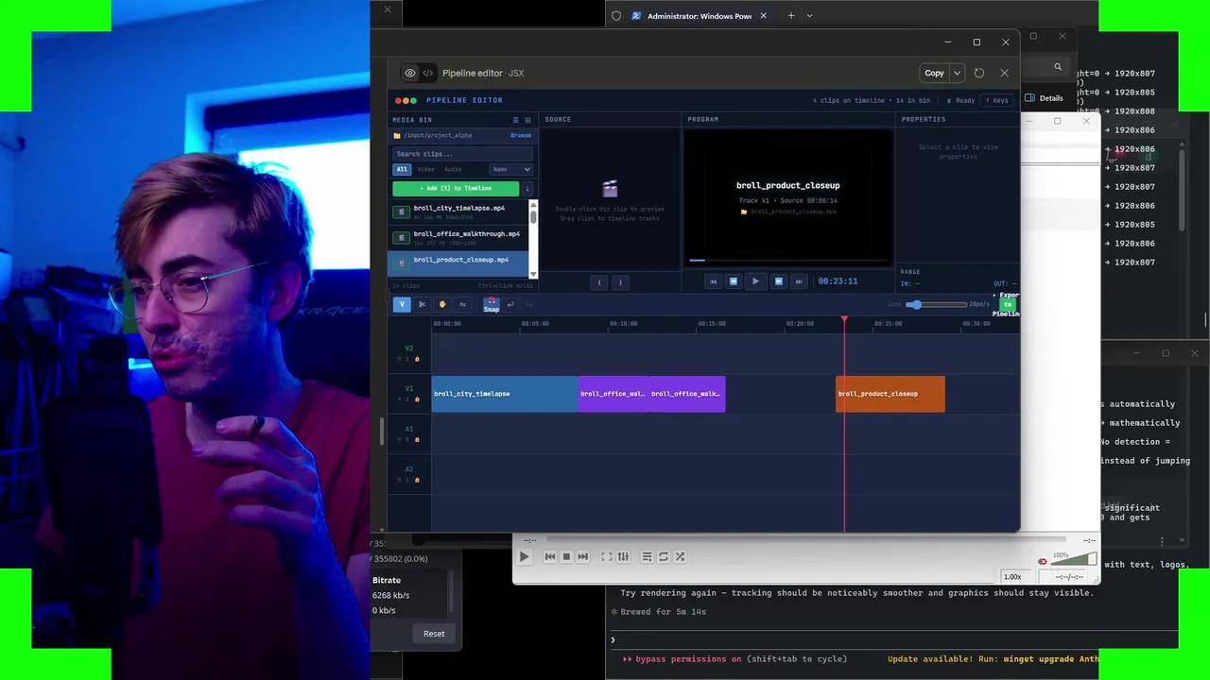Jump to start in Program transport
1210x680 pixels.
click(713, 281)
